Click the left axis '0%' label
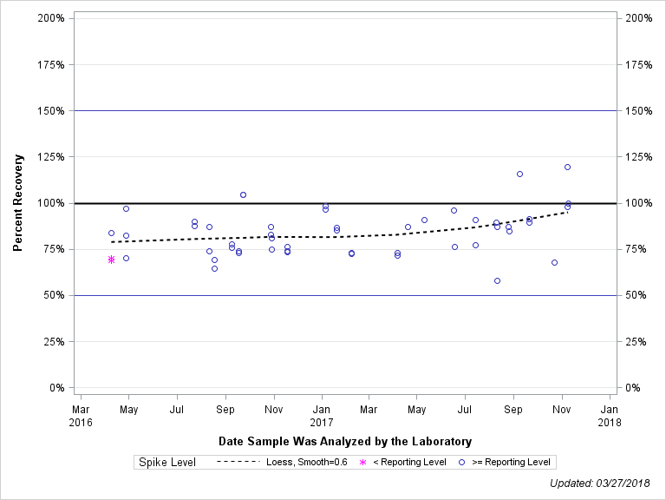The image size is (666, 500). pyautogui.click(x=57, y=388)
